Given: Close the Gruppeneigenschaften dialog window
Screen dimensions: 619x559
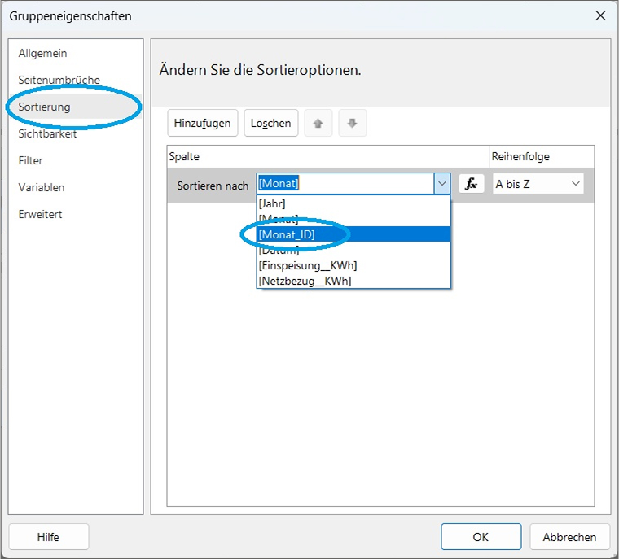Looking at the screenshot, I should 600,15.
